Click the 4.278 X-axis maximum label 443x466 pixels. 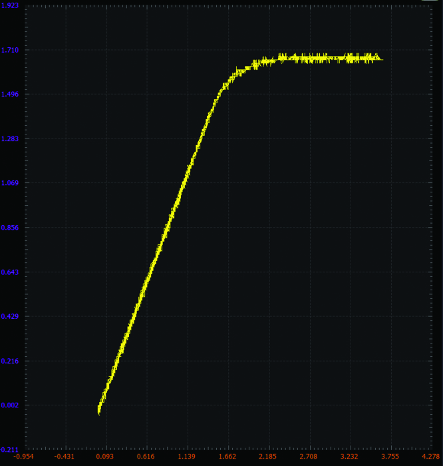pyautogui.click(x=430, y=457)
